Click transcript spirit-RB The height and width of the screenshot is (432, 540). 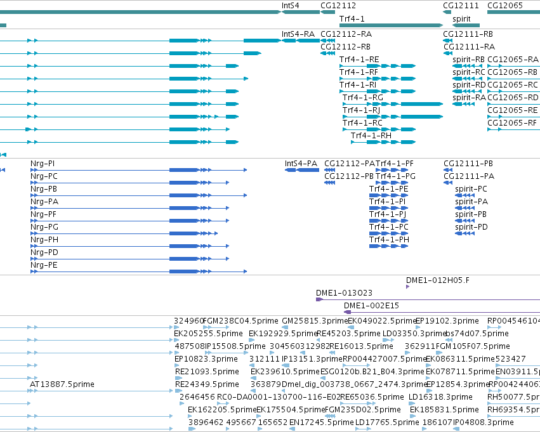468,60
